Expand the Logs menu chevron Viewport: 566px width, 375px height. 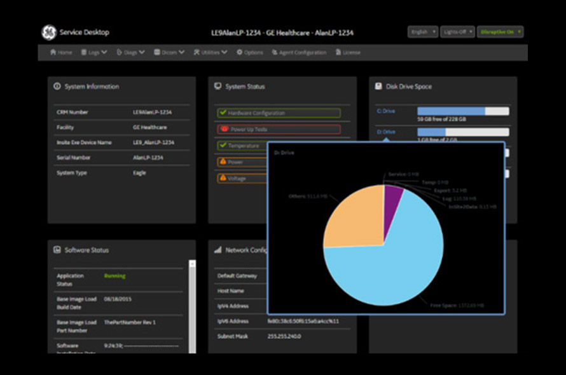[104, 52]
